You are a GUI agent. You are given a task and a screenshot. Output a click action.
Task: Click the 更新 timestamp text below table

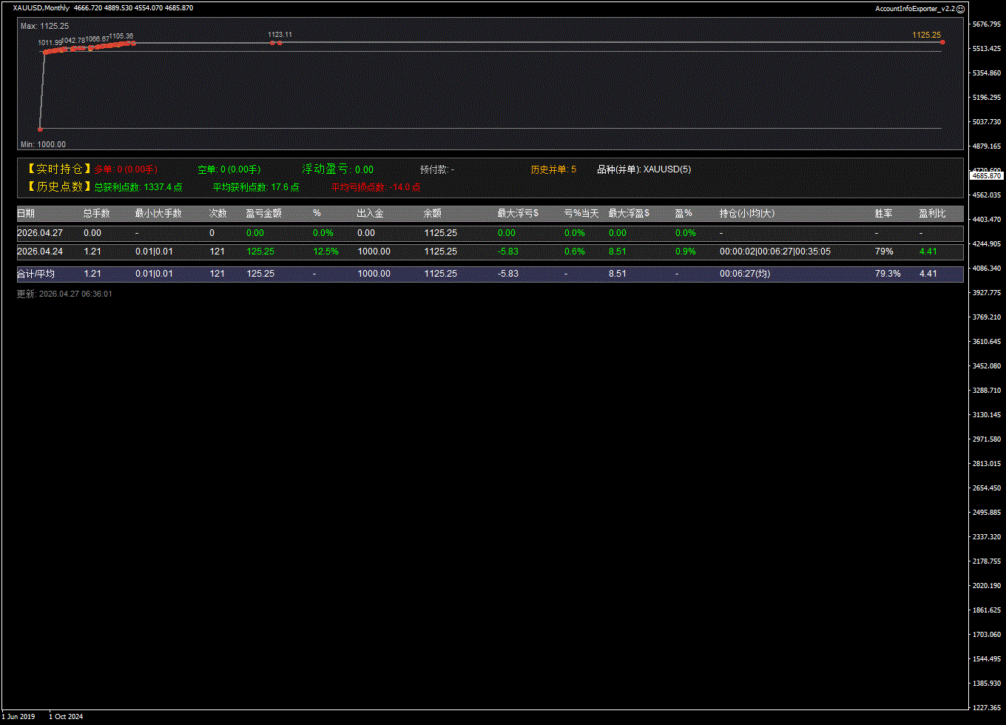64,294
